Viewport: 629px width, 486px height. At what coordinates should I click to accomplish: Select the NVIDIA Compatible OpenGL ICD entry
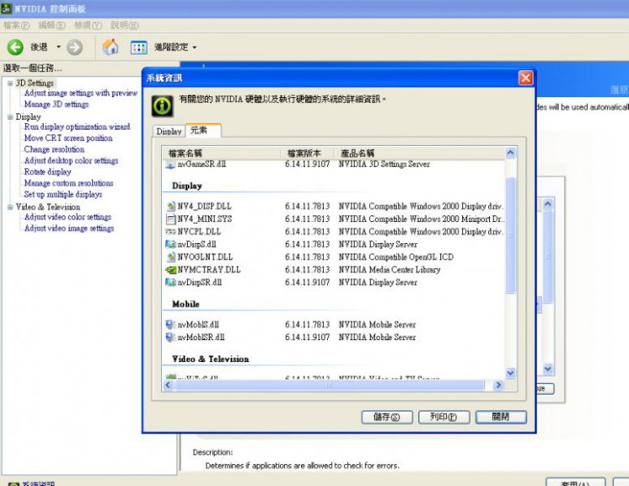pyautogui.click(x=396, y=257)
